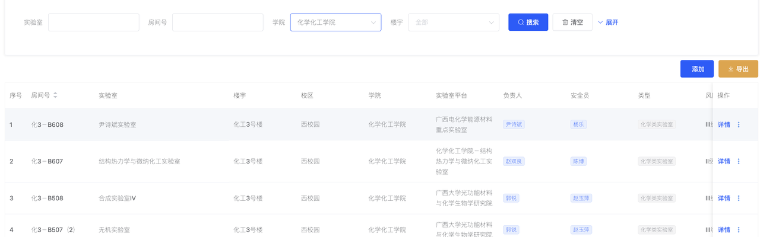This screenshot has height=237, width=760.
Task: Click the 类型 column header
Action: (644, 95)
